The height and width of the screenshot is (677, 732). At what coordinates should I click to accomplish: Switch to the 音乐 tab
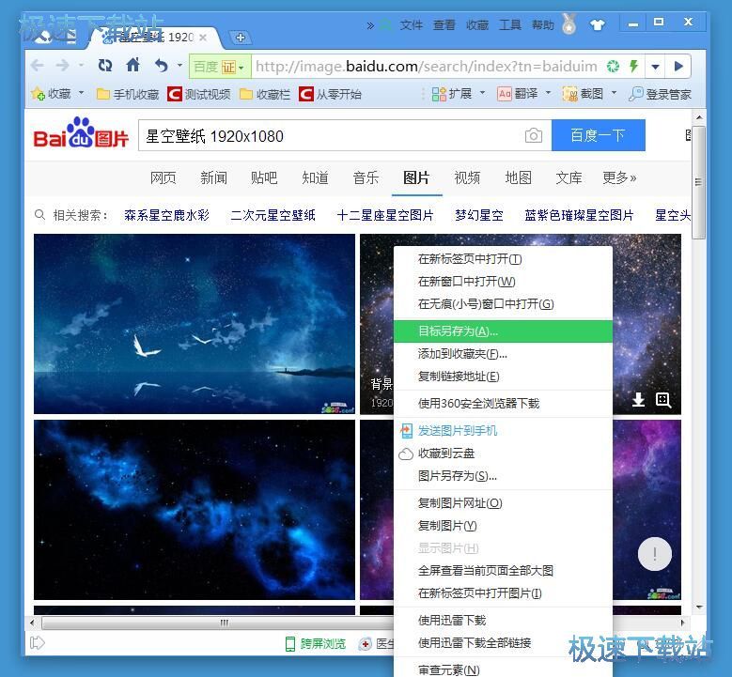(366, 177)
